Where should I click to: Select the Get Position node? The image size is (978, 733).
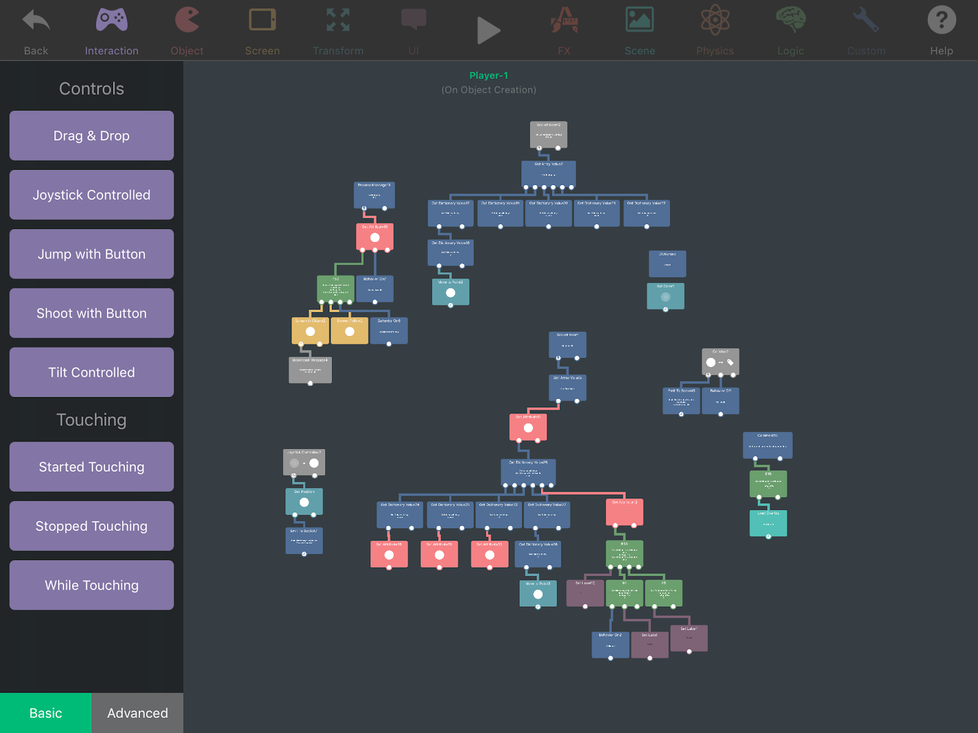click(x=304, y=501)
